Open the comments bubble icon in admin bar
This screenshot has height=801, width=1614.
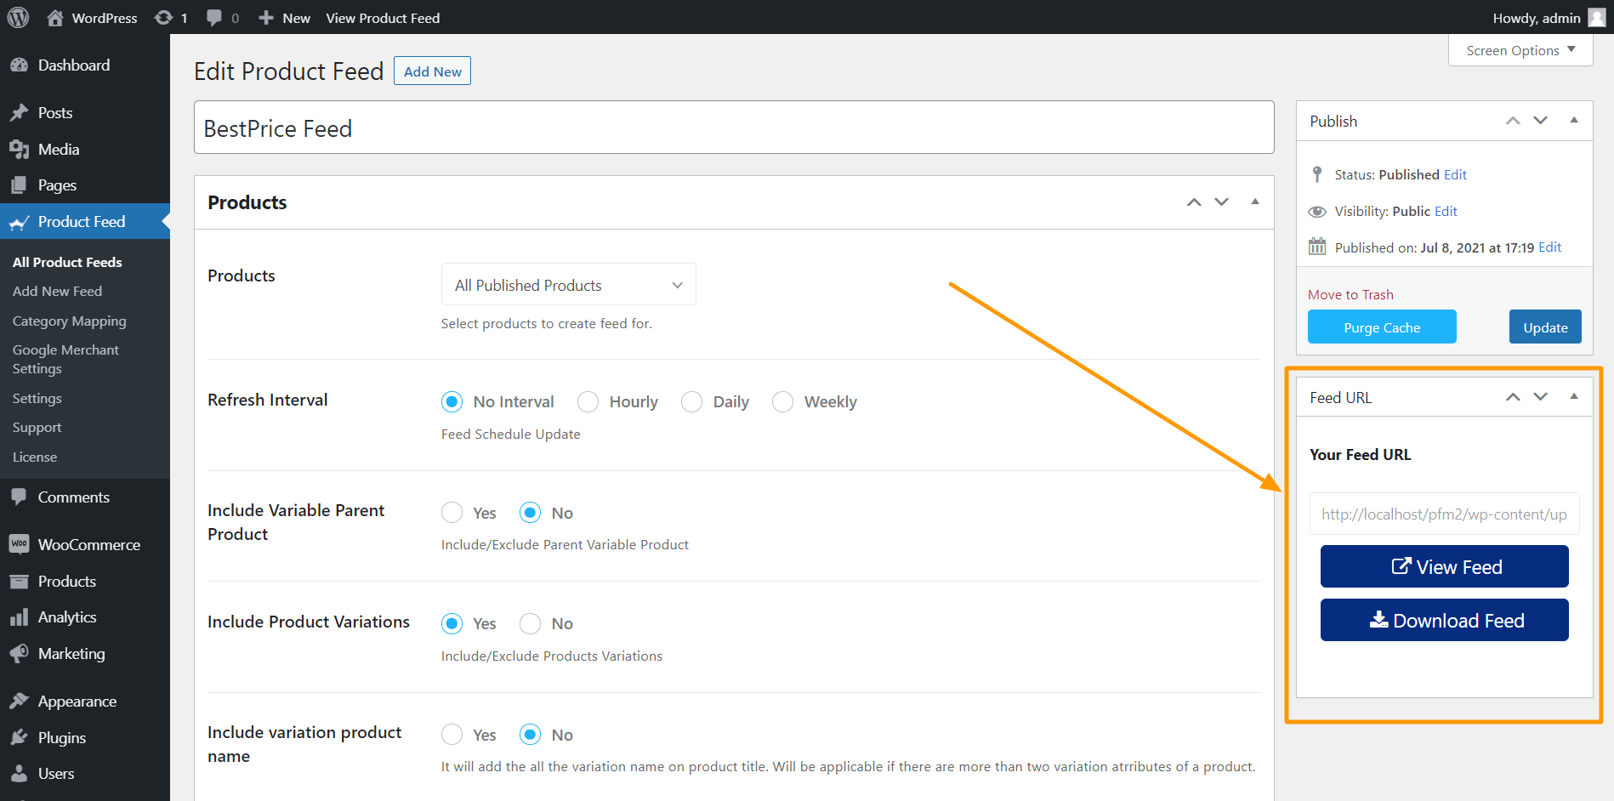214,18
